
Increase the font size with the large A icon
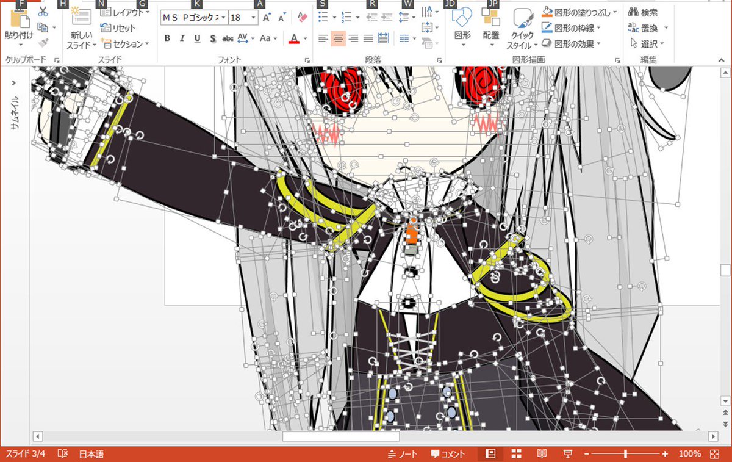[267, 18]
